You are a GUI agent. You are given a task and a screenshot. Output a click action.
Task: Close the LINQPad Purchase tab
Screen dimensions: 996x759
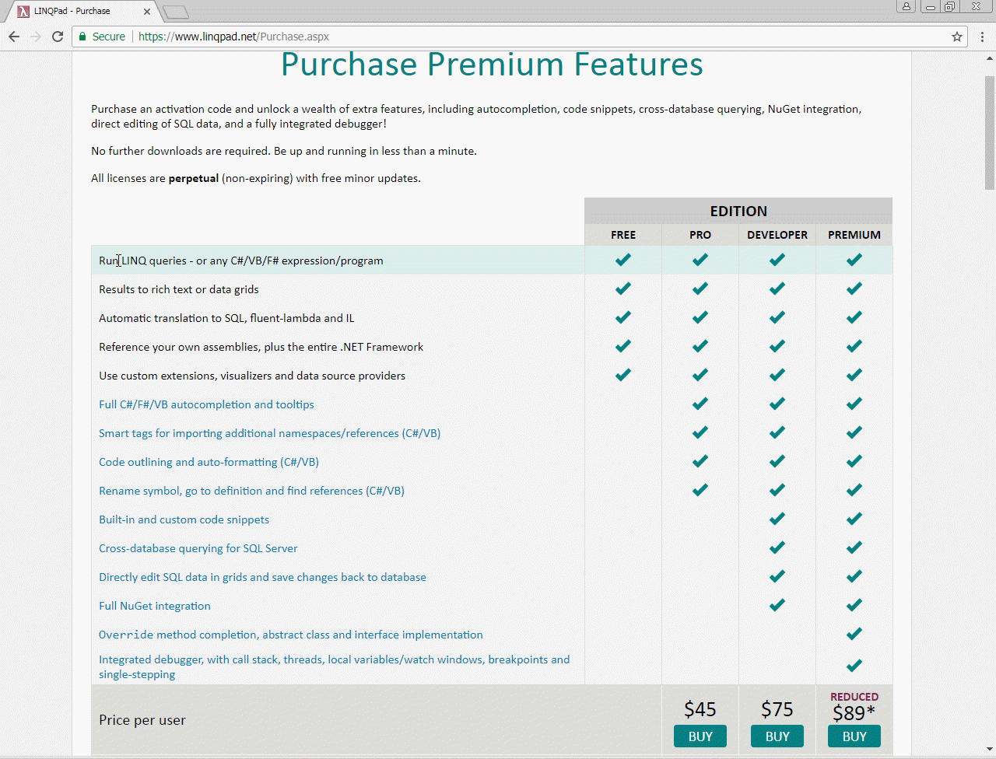[147, 12]
